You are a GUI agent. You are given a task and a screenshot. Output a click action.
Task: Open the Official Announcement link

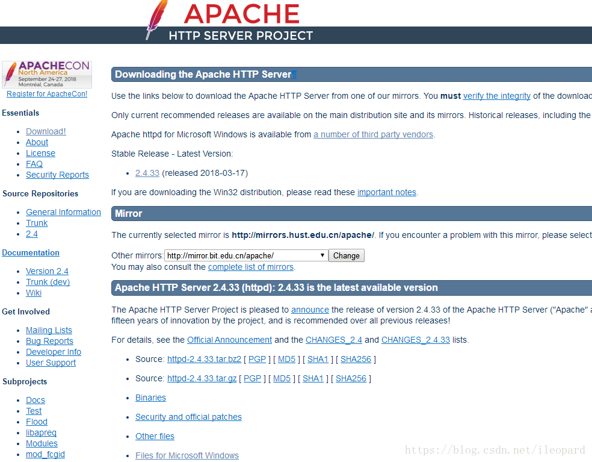pyautogui.click(x=230, y=340)
